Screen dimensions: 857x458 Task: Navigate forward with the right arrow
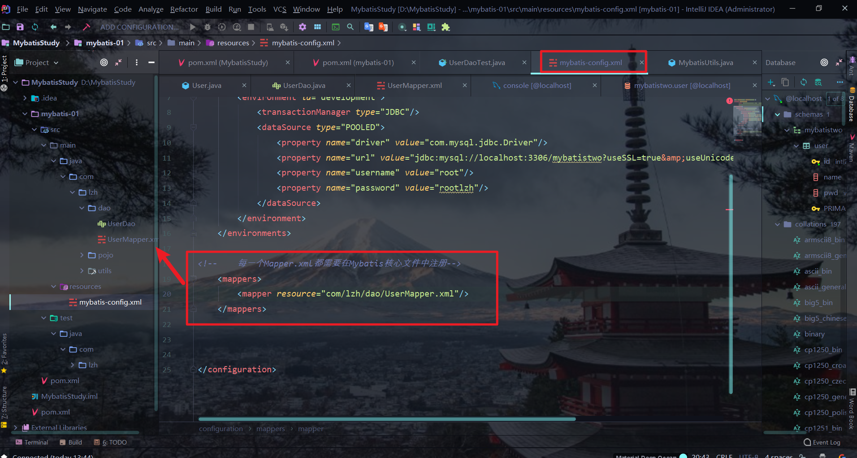click(68, 27)
